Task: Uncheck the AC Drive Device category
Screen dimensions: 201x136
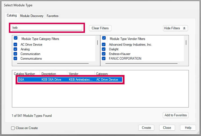Action: pyautogui.click(x=15, y=44)
